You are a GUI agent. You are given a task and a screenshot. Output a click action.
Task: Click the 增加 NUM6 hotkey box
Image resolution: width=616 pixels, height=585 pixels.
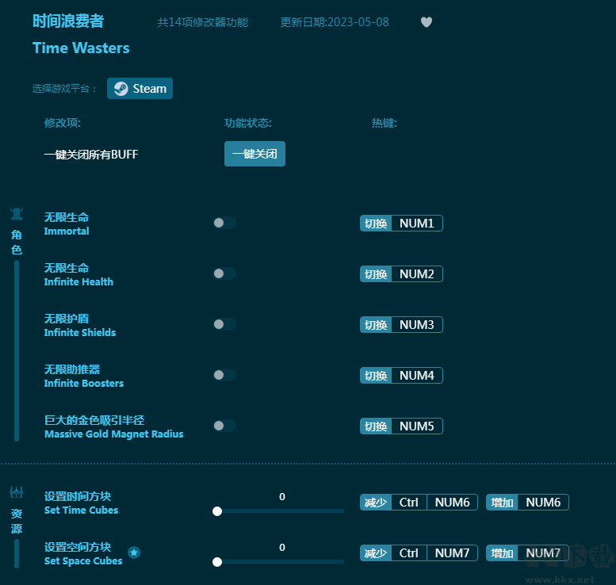(x=527, y=502)
